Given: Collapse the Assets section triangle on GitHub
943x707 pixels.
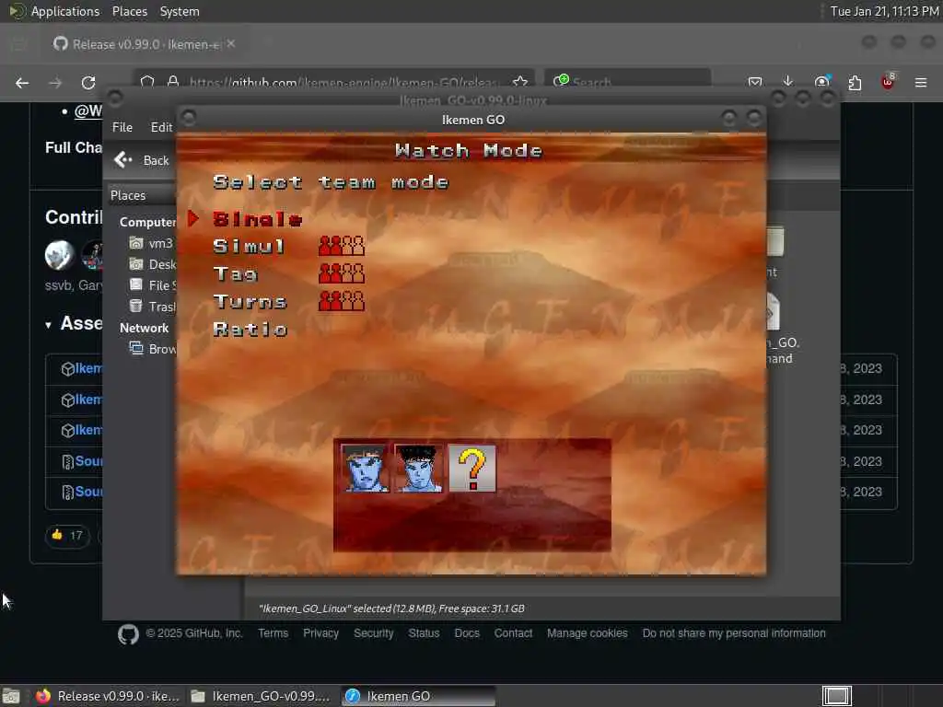Looking at the screenshot, I should 48,325.
